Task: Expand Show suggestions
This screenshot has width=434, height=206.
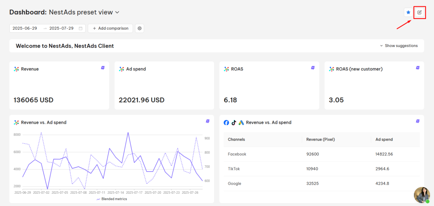Action: click(x=399, y=46)
